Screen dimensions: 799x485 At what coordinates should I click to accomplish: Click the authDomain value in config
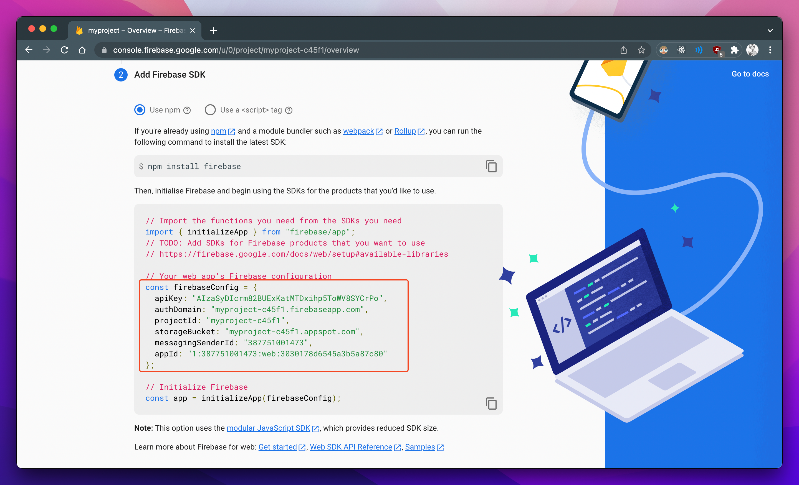tap(288, 309)
